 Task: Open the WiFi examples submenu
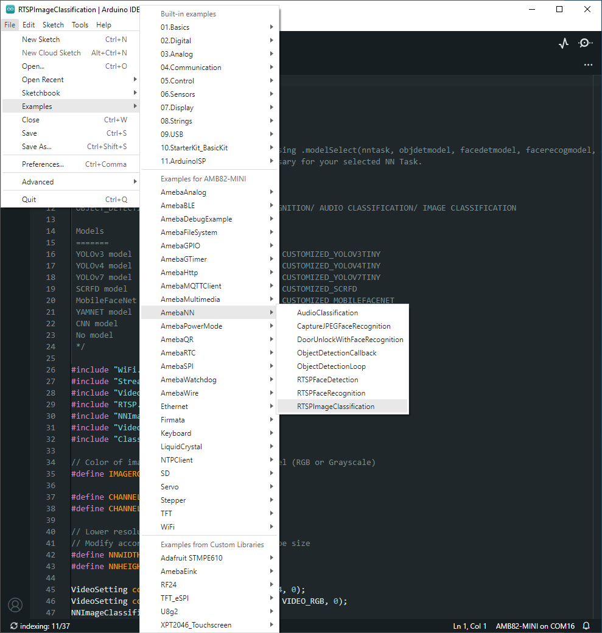point(209,527)
